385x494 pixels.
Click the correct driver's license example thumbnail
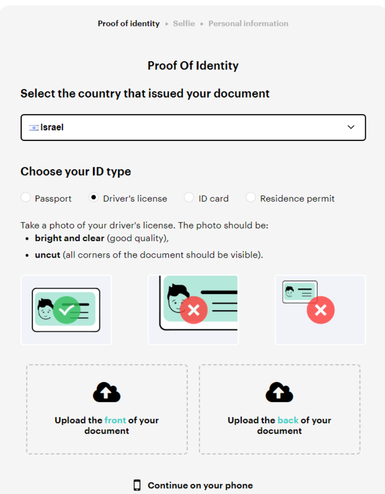[x=66, y=309]
